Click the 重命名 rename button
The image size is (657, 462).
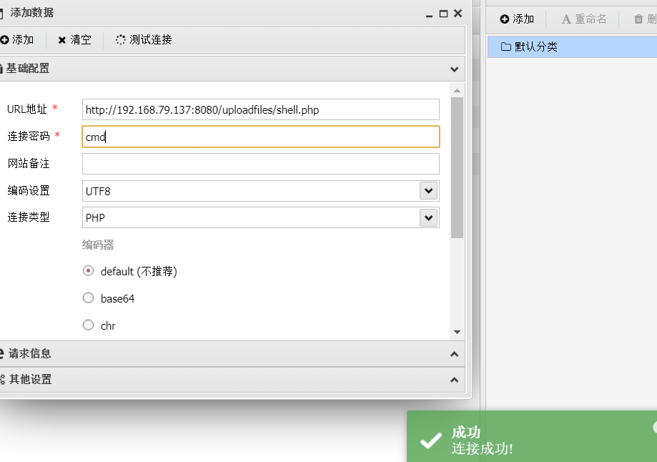click(583, 19)
